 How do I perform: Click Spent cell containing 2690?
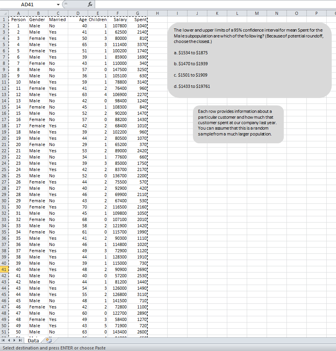click(x=138, y=269)
